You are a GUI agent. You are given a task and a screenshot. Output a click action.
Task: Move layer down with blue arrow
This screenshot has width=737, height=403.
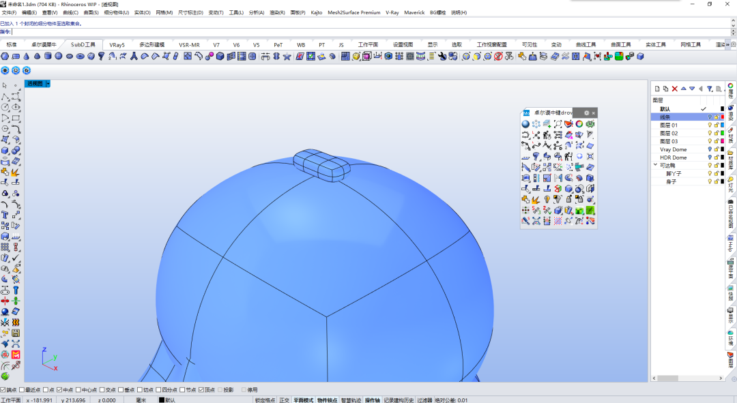pyautogui.click(x=692, y=88)
